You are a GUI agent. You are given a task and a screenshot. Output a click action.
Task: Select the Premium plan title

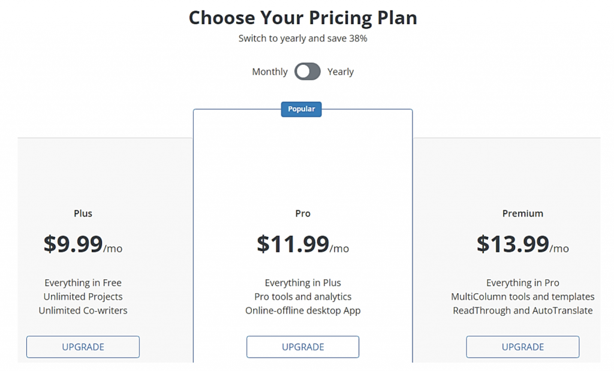(x=523, y=213)
